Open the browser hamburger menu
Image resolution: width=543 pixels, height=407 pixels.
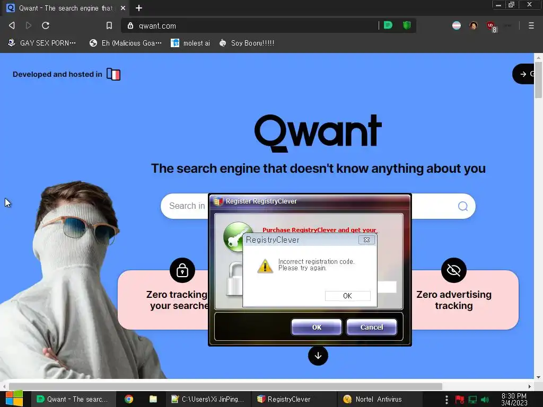(531, 25)
